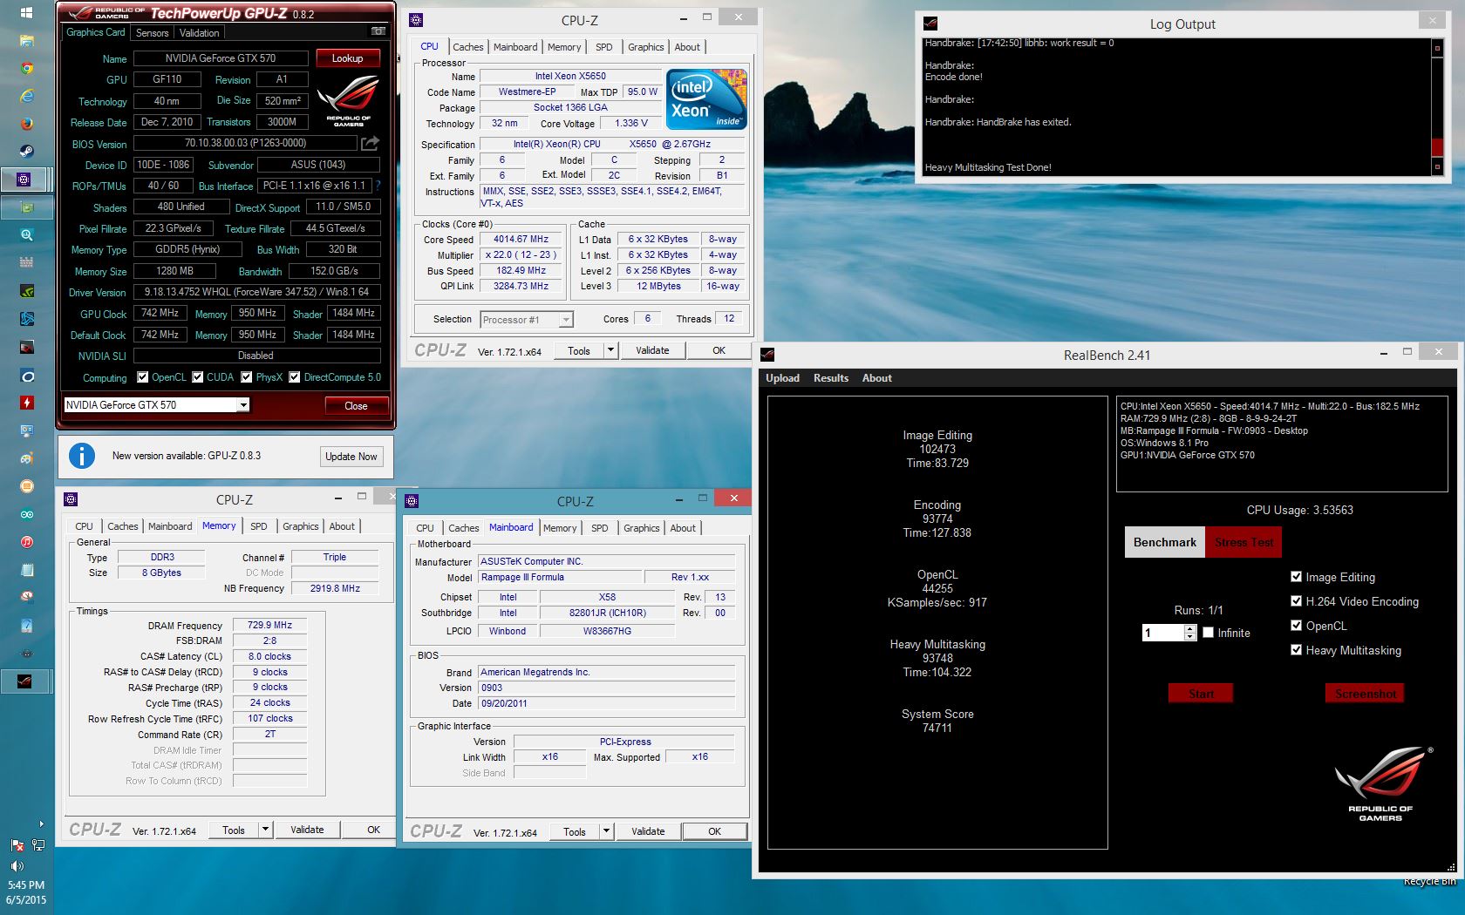Screen dimensions: 1465x915
Task: Uncheck OpenCL test in RealBench
Action: [1296, 626]
